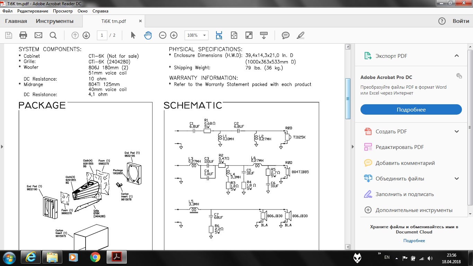The image size is (473, 266).
Task: Open the Find text magnifier icon
Action: point(53,35)
